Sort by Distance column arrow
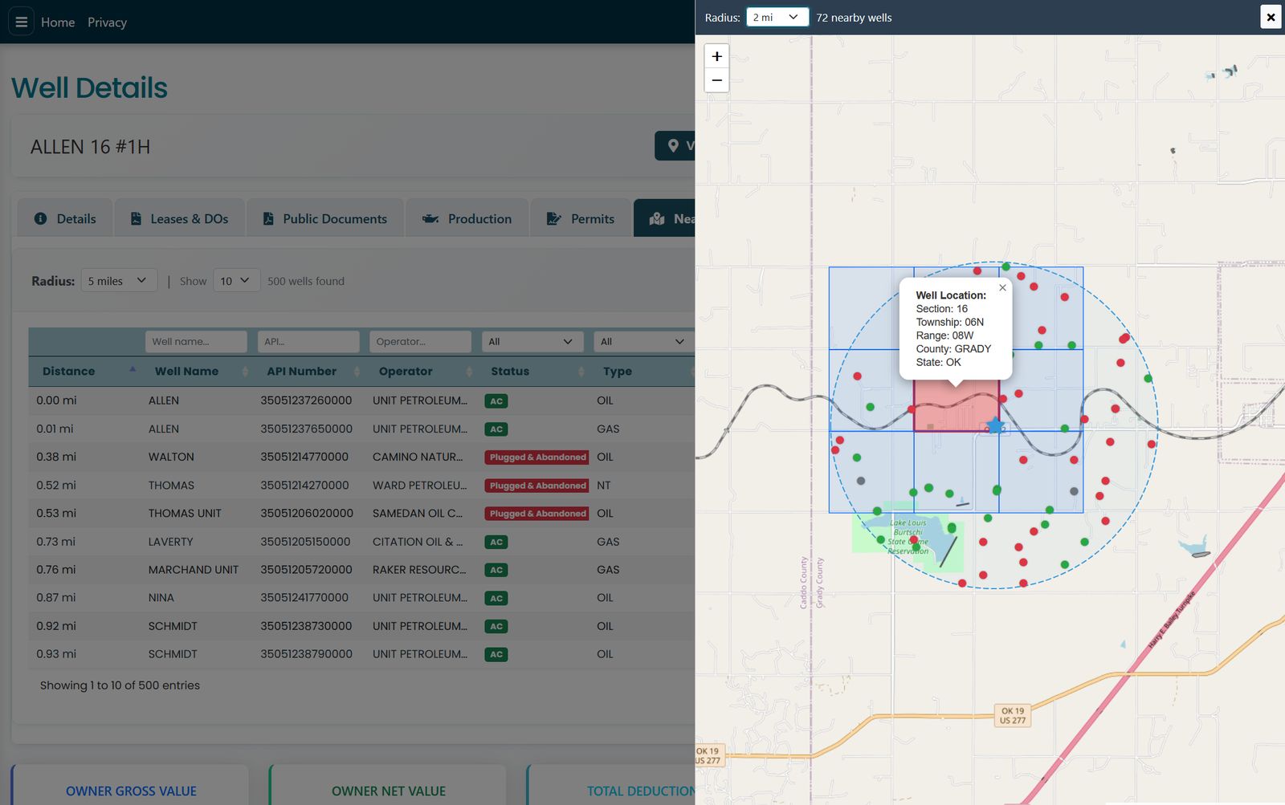This screenshot has width=1285, height=805. 133,369
